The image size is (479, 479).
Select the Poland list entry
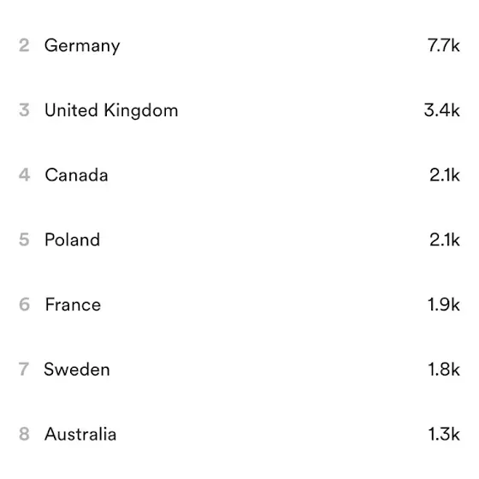[x=239, y=239]
